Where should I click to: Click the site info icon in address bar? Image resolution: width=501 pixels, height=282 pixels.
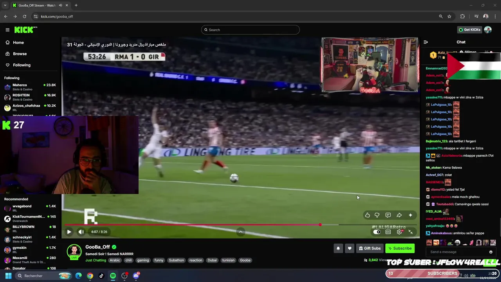(x=36, y=16)
